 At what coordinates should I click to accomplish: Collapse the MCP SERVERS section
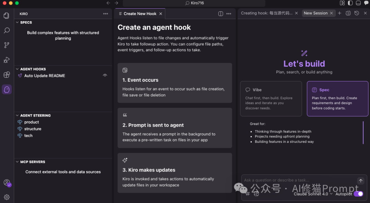17,162
